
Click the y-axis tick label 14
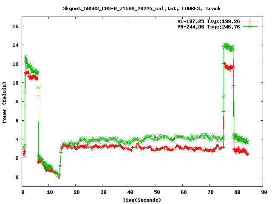click(15, 45)
